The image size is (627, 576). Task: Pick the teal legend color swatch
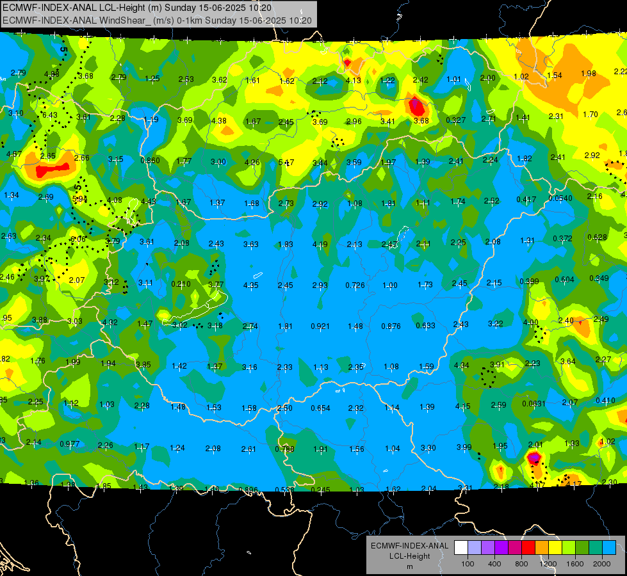[x=596, y=547]
